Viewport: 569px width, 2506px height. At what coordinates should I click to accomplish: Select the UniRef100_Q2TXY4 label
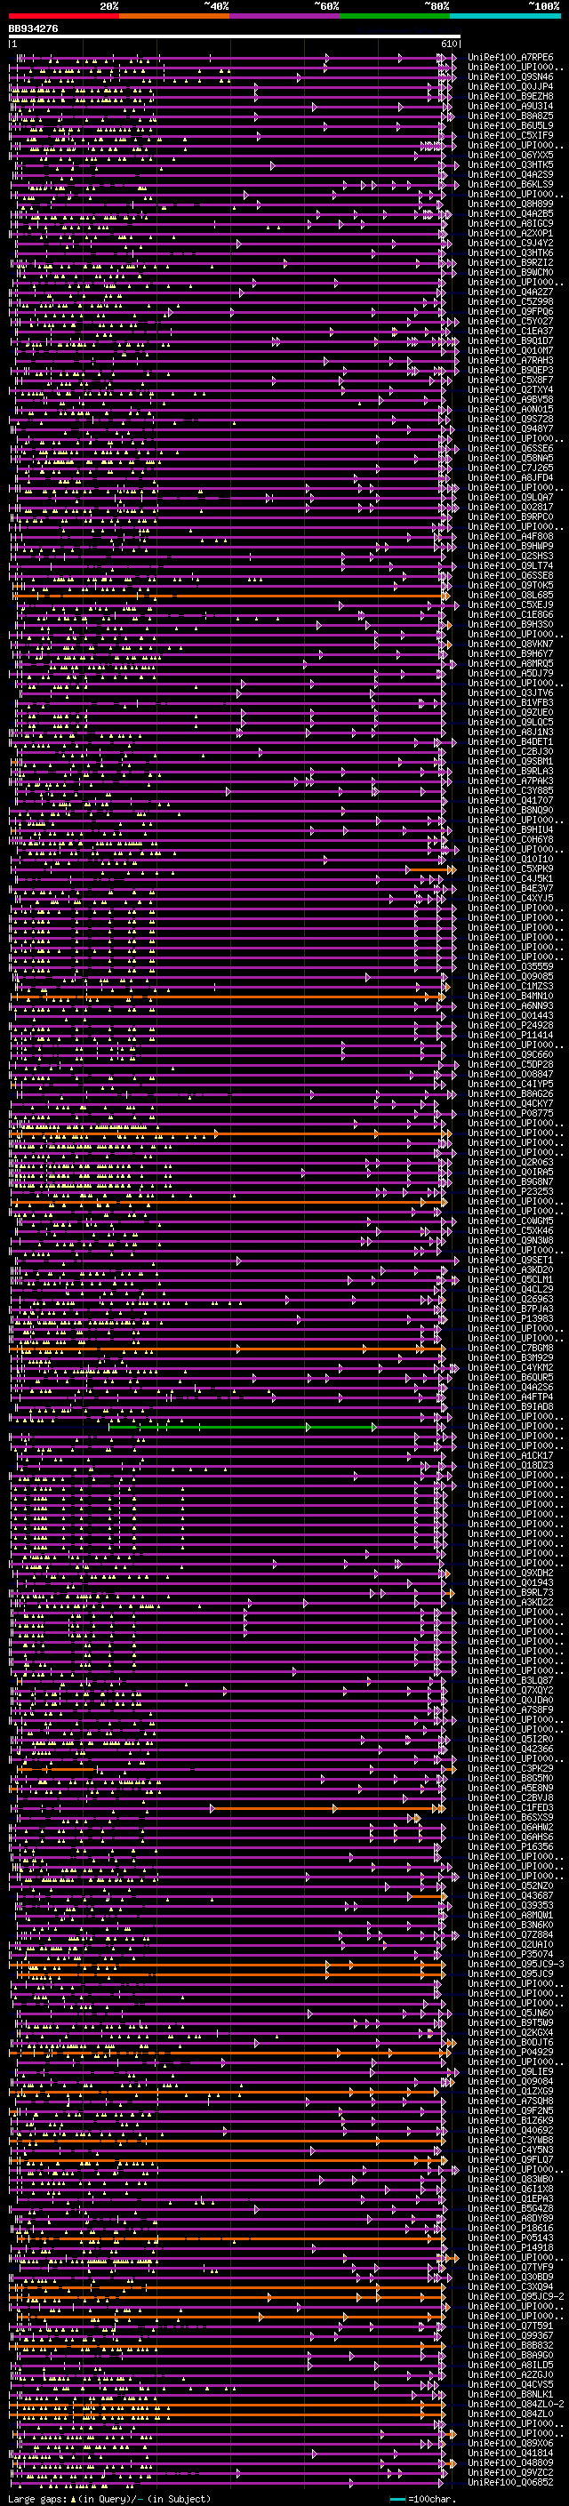click(510, 389)
